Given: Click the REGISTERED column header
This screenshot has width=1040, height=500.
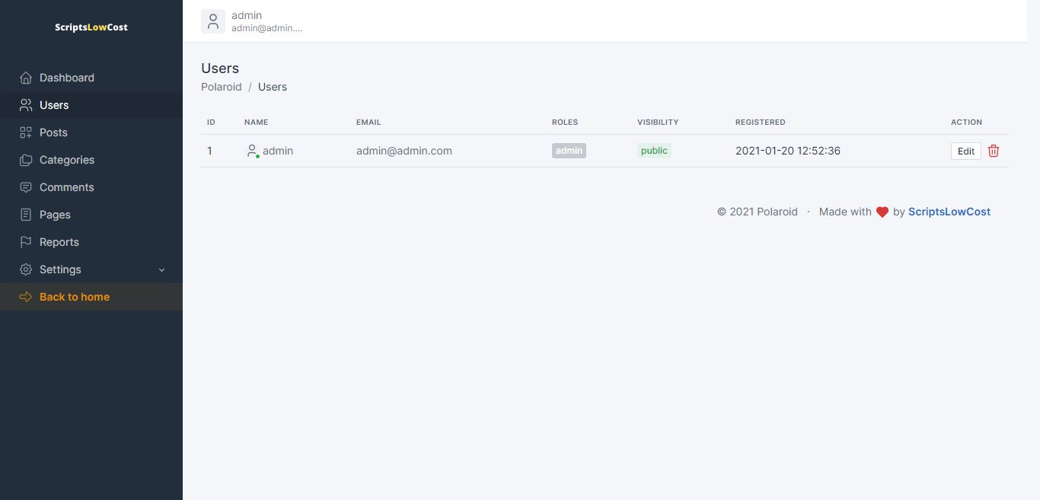Looking at the screenshot, I should (760, 122).
